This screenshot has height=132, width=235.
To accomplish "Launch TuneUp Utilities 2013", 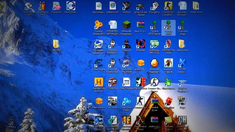I will pos(99,28).
